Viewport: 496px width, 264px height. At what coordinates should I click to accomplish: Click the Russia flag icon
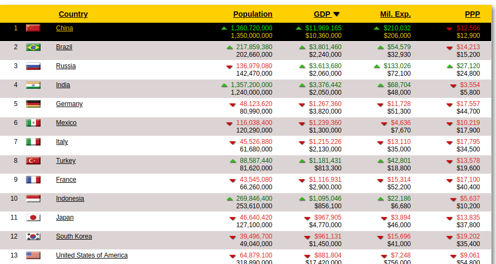click(x=33, y=66)
